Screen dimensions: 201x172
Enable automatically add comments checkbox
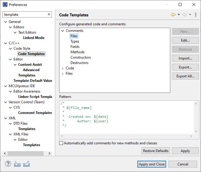(x=61, y=143)
